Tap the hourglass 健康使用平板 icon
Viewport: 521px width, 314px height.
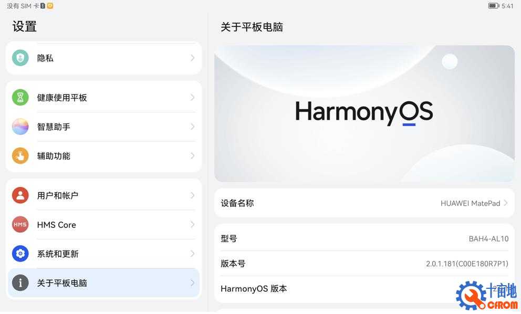point(20,98)
